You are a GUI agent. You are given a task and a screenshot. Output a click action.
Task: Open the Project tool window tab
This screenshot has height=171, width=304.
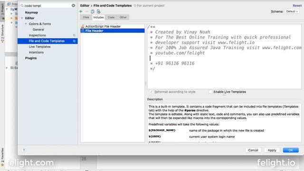point(2,11)
